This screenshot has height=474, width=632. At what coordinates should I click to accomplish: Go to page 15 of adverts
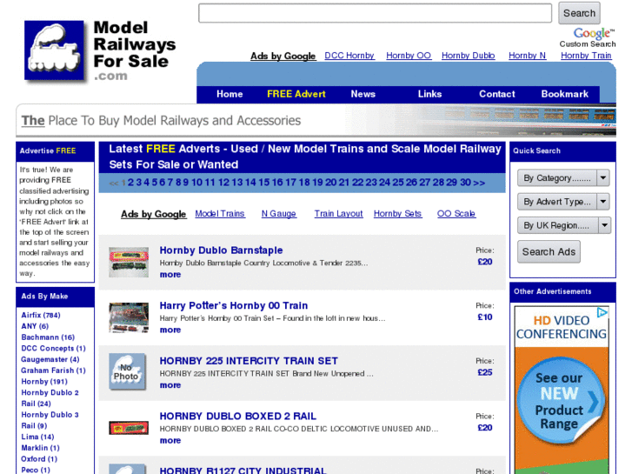pos(264,183)
